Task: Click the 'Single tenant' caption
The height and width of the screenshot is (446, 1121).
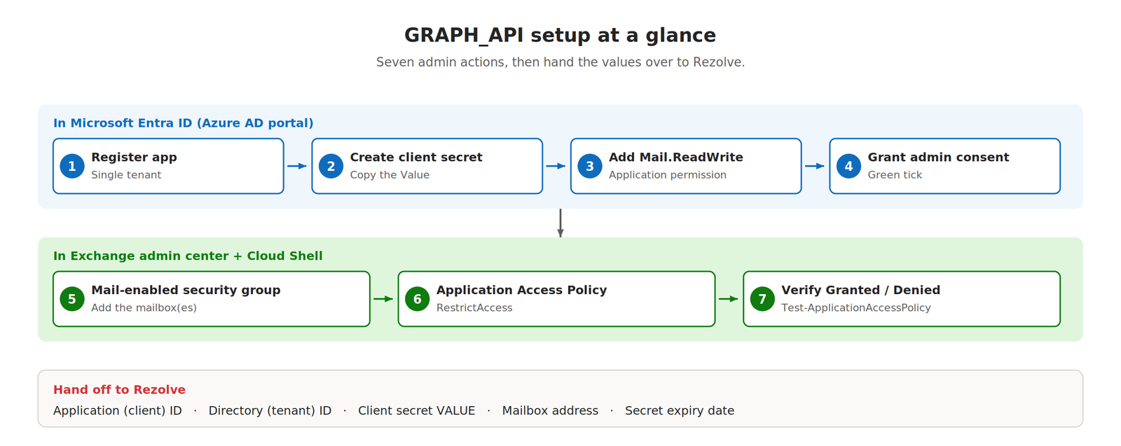Action: point(126,175)
